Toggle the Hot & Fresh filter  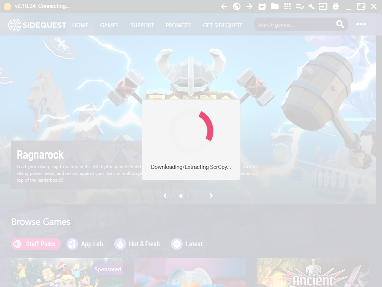pyautogui.click(x=137, y=244)
